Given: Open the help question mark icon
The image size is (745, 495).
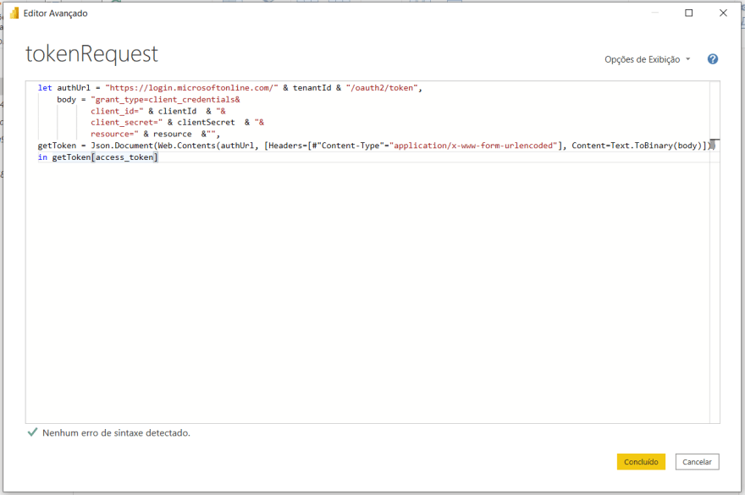Looking at the screenshot, I should 713,59.
